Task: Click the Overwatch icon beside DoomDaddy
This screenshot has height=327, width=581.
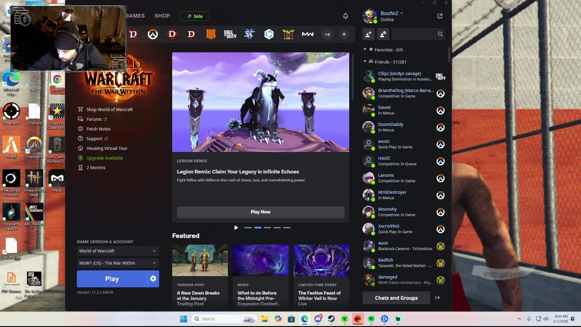Action: pos(440,127)
